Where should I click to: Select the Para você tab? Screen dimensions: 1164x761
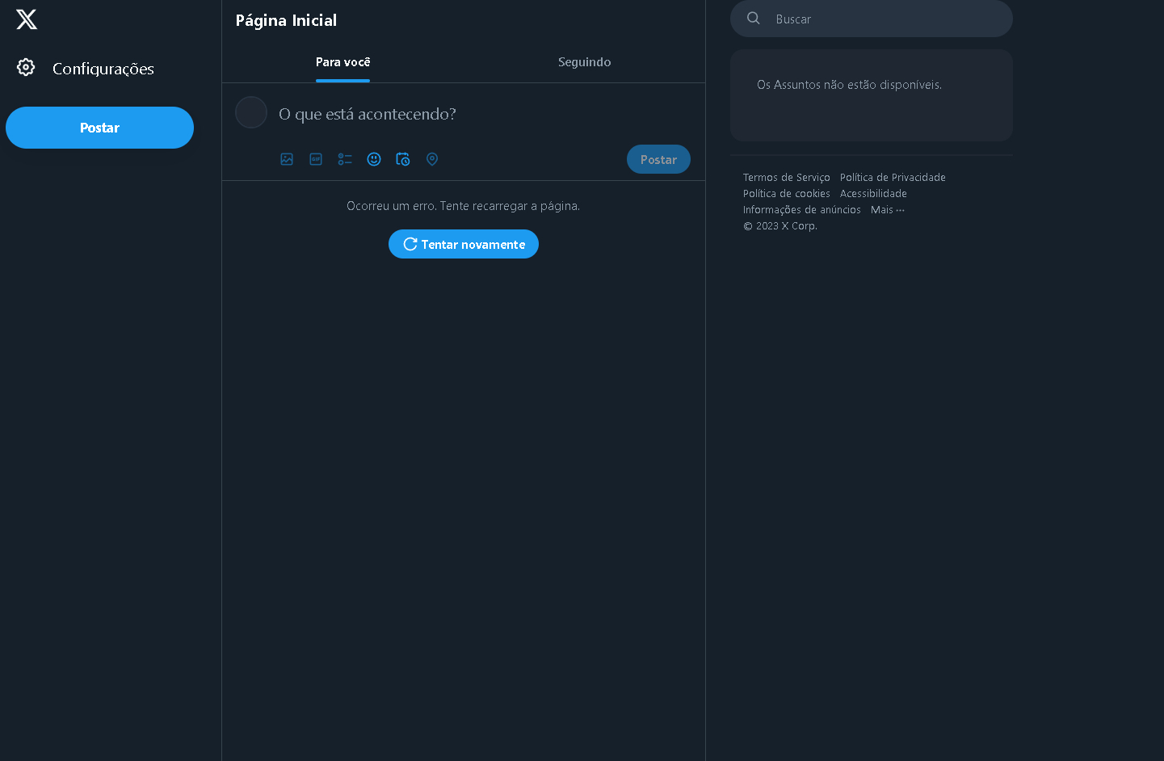(x=342, y=62)
